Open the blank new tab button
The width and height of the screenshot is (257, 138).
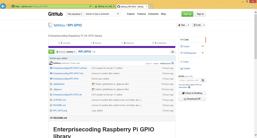click(x=151, y=7)
